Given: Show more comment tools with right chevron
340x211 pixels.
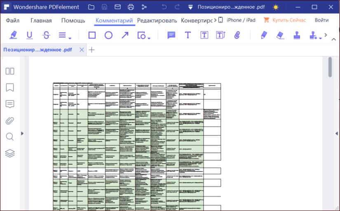Looking at the screenshot, I should [x=326, y=35].
